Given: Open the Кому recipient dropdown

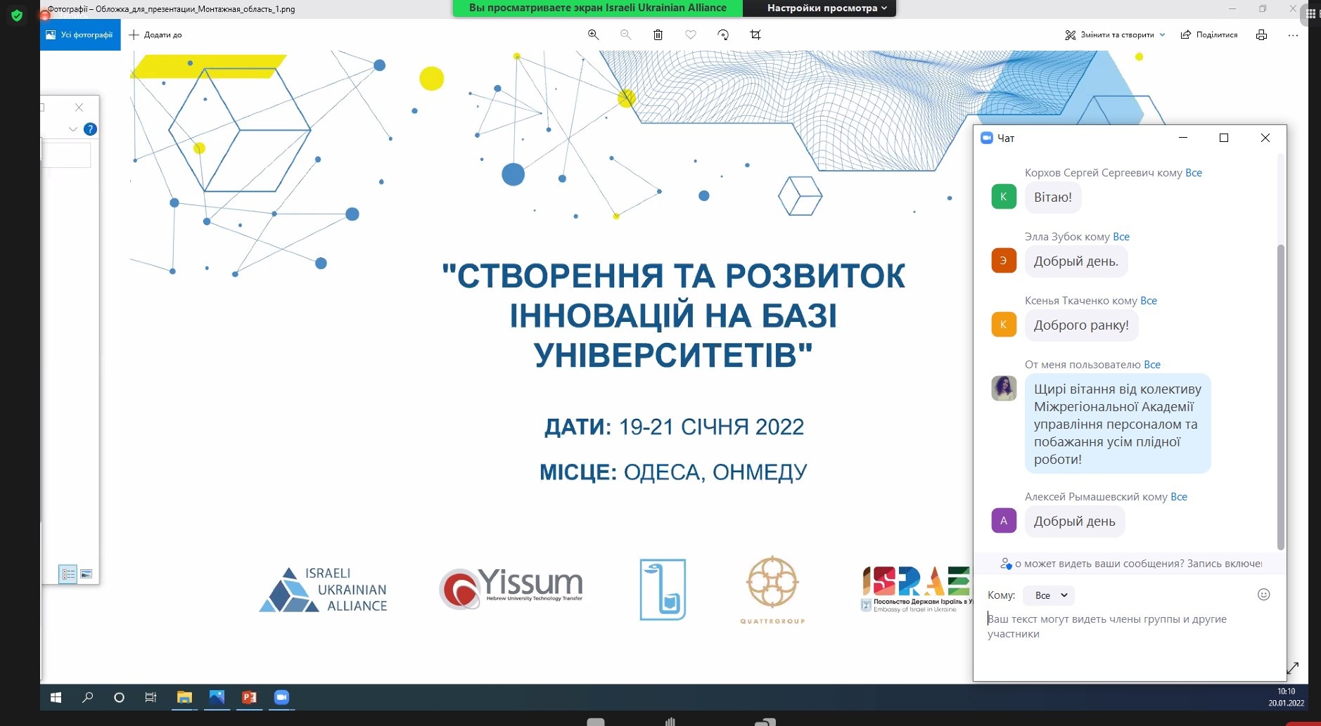Looking at the screenshot, I should tap(1049, 595).
